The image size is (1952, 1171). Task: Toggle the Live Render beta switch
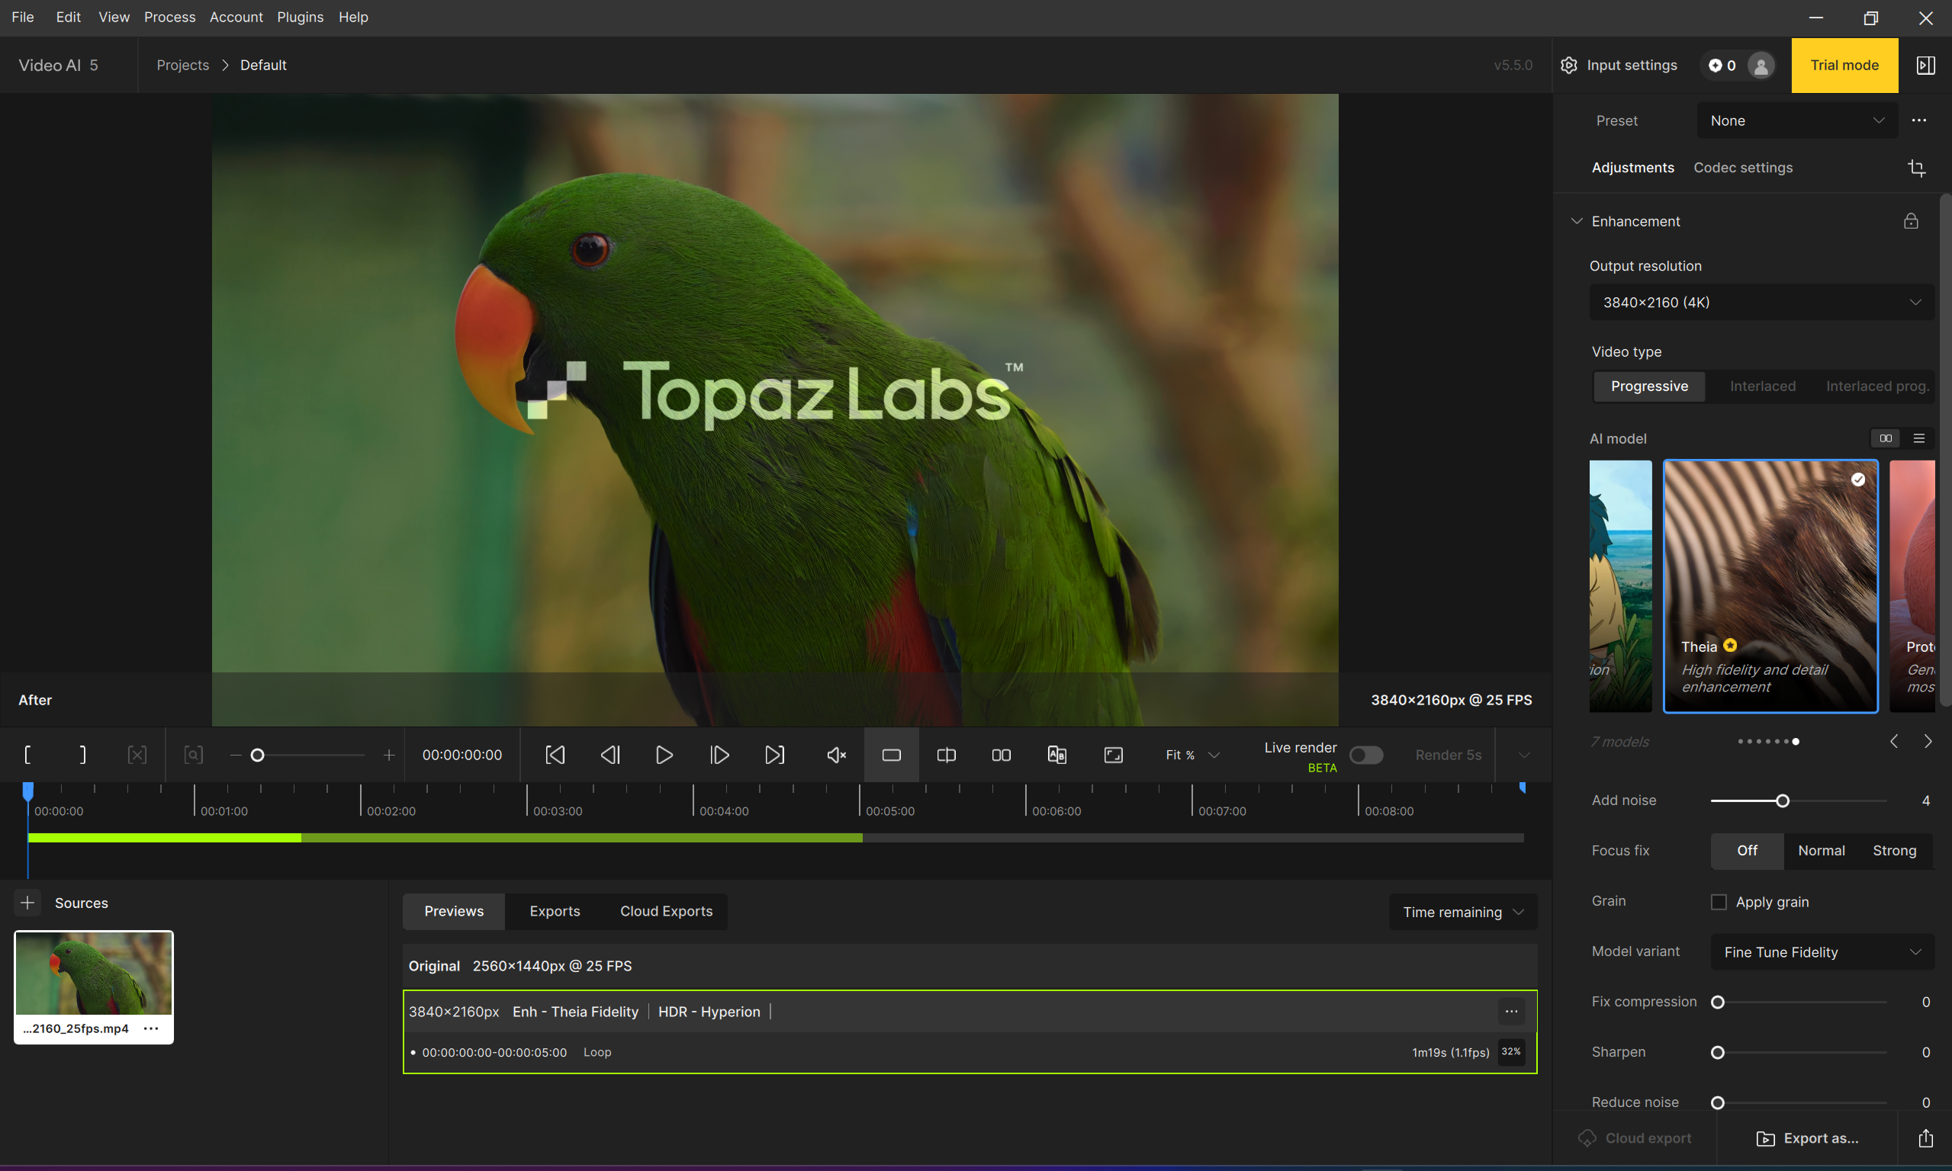tap(1364, 754)
